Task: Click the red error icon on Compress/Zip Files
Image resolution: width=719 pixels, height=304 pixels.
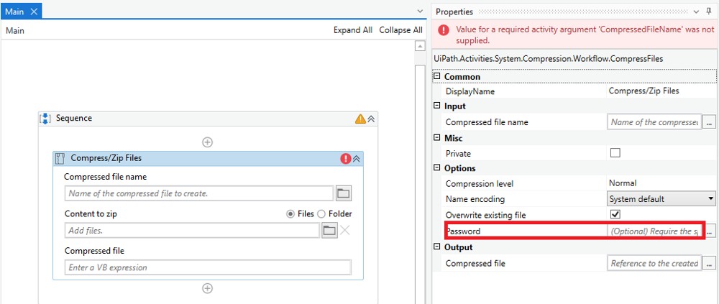Action: (346, 159)
